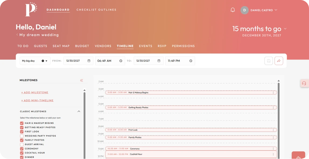Click the TO date field 12/30/2027
This screenshot has width=309, height=159.
(x=148, y=61)
